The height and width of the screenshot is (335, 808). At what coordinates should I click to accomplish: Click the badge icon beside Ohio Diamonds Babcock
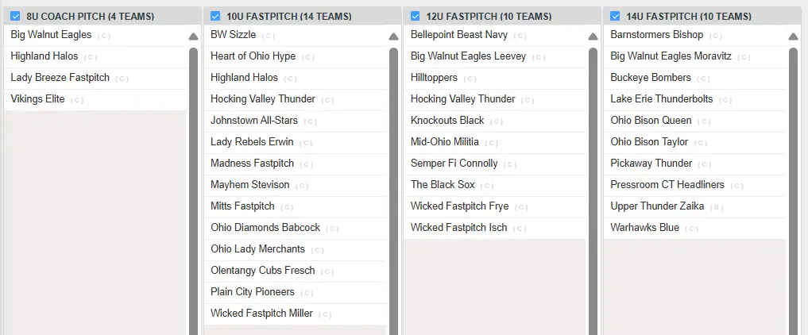[x=333, y=229]
